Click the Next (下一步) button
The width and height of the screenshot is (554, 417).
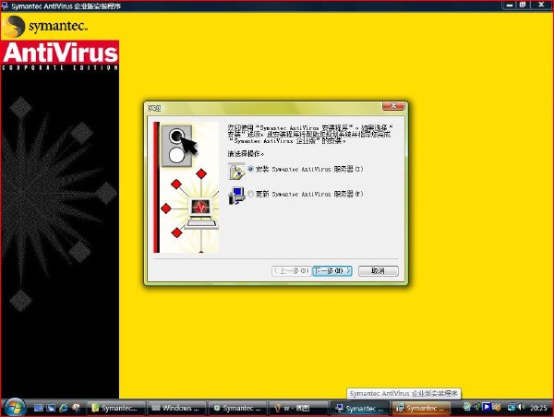coord(332,271)
